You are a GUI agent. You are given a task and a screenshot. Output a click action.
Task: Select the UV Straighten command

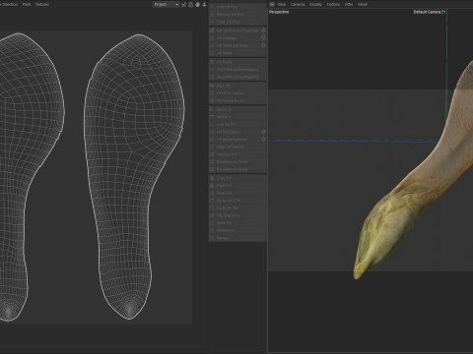(x=235, y=132)
